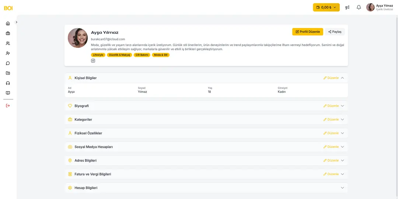The width and height of the screenshot is (398, 199).
Task: Open the book guide icon in sidebar
Action: pyautogui.click(x=8, y=93)
